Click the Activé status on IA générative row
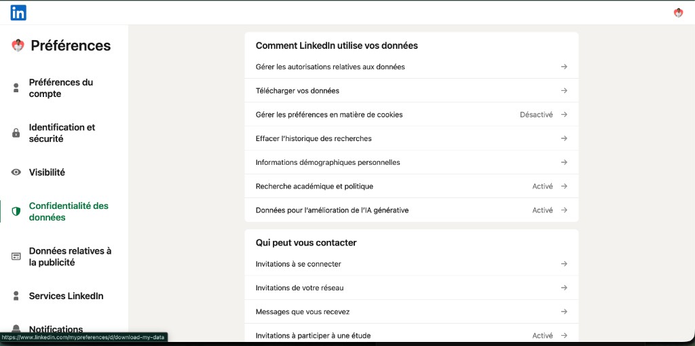 pyautogui.click(x=542, y=210)
